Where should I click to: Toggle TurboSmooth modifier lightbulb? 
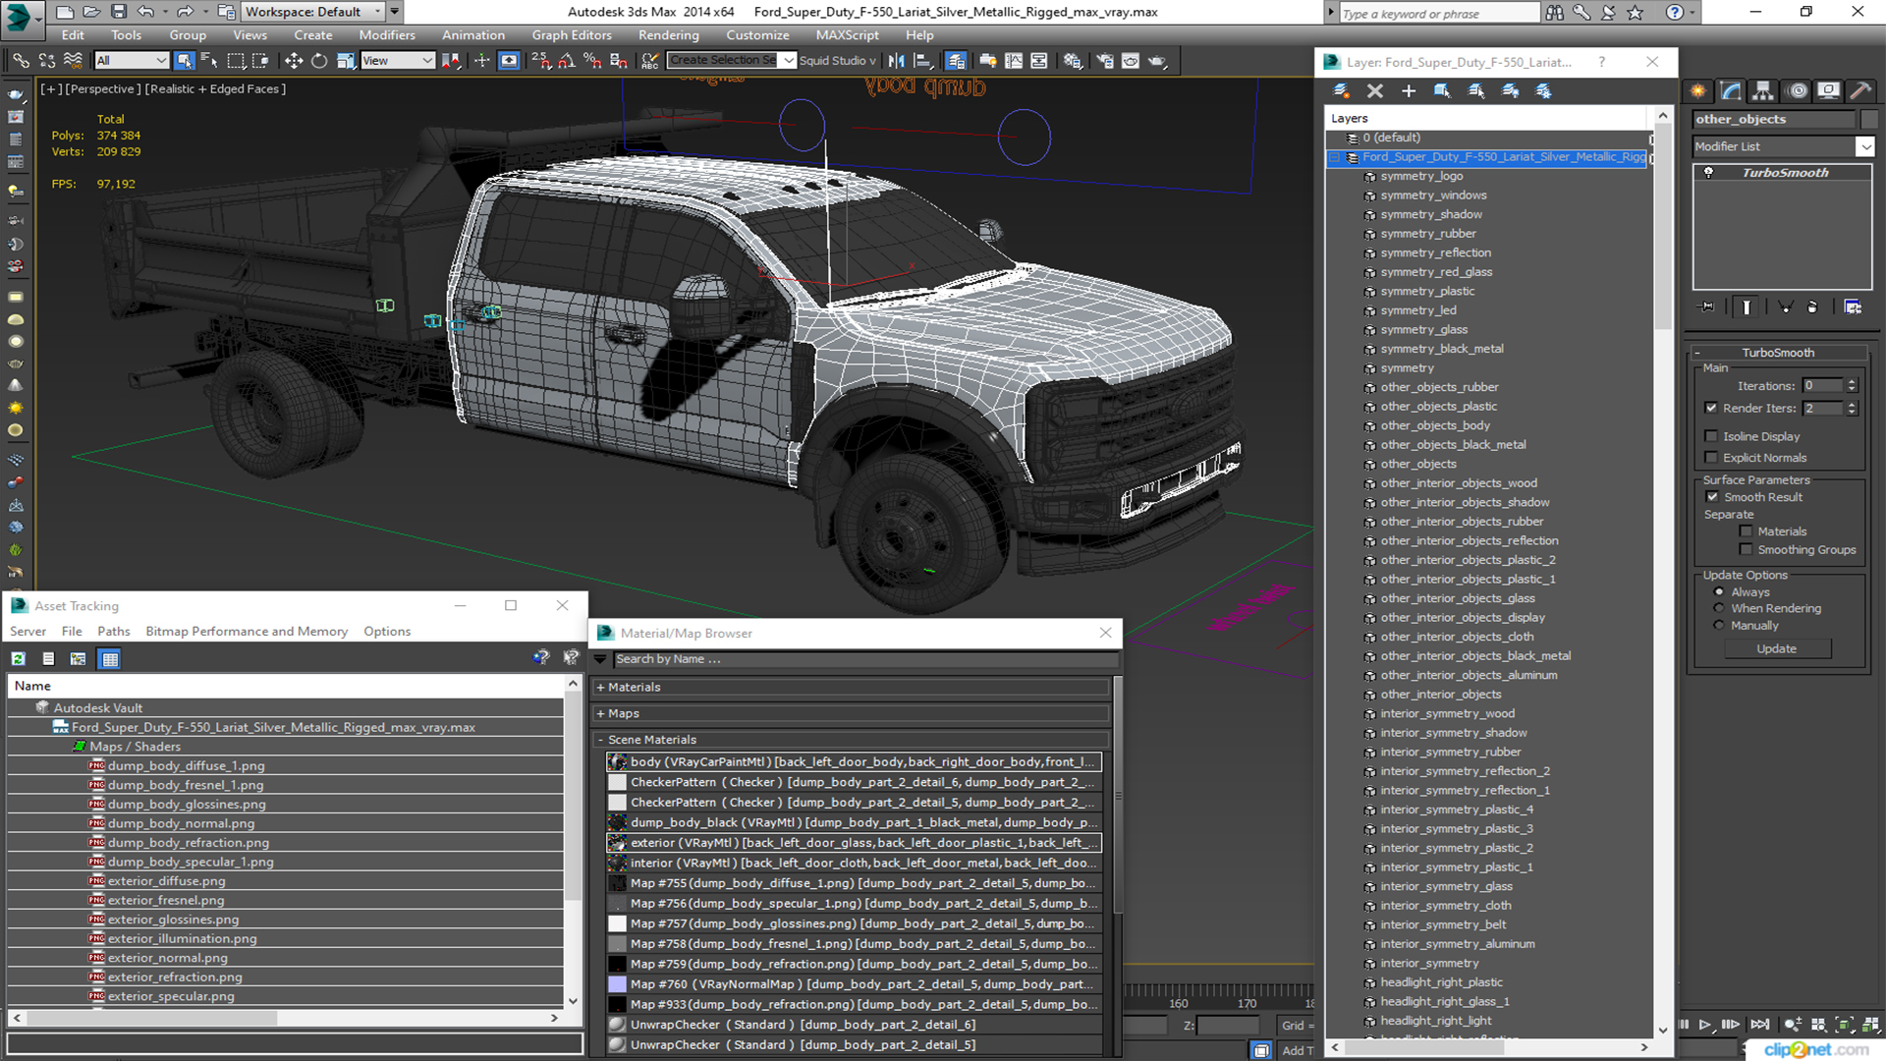[x=1709, y=173]
